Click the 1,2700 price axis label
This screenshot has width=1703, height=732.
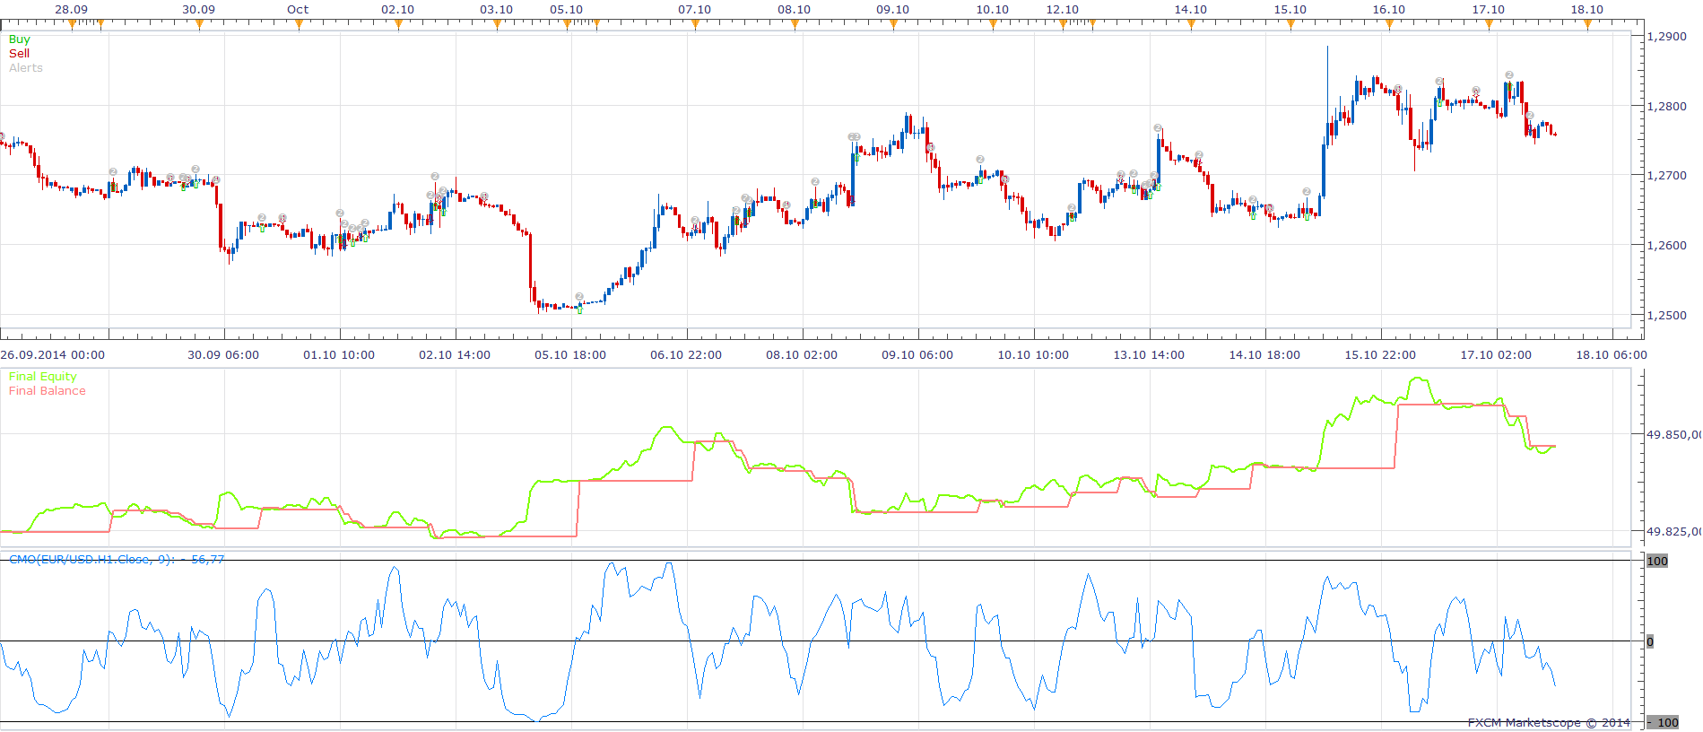pyautogui.click(x=1667, y=176)
